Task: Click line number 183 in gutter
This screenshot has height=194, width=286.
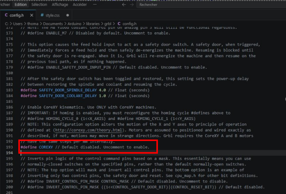Action: click(x=10, y=90)
